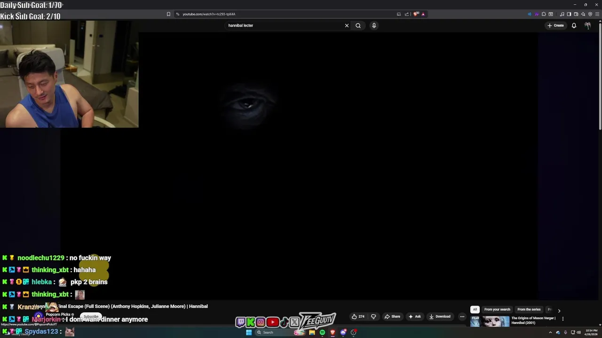
Task: Select the 'From the series' chip
Action: 529,309
